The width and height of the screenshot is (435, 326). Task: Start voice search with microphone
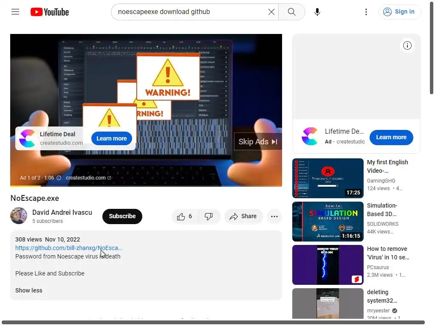click(x=317, y=12)
